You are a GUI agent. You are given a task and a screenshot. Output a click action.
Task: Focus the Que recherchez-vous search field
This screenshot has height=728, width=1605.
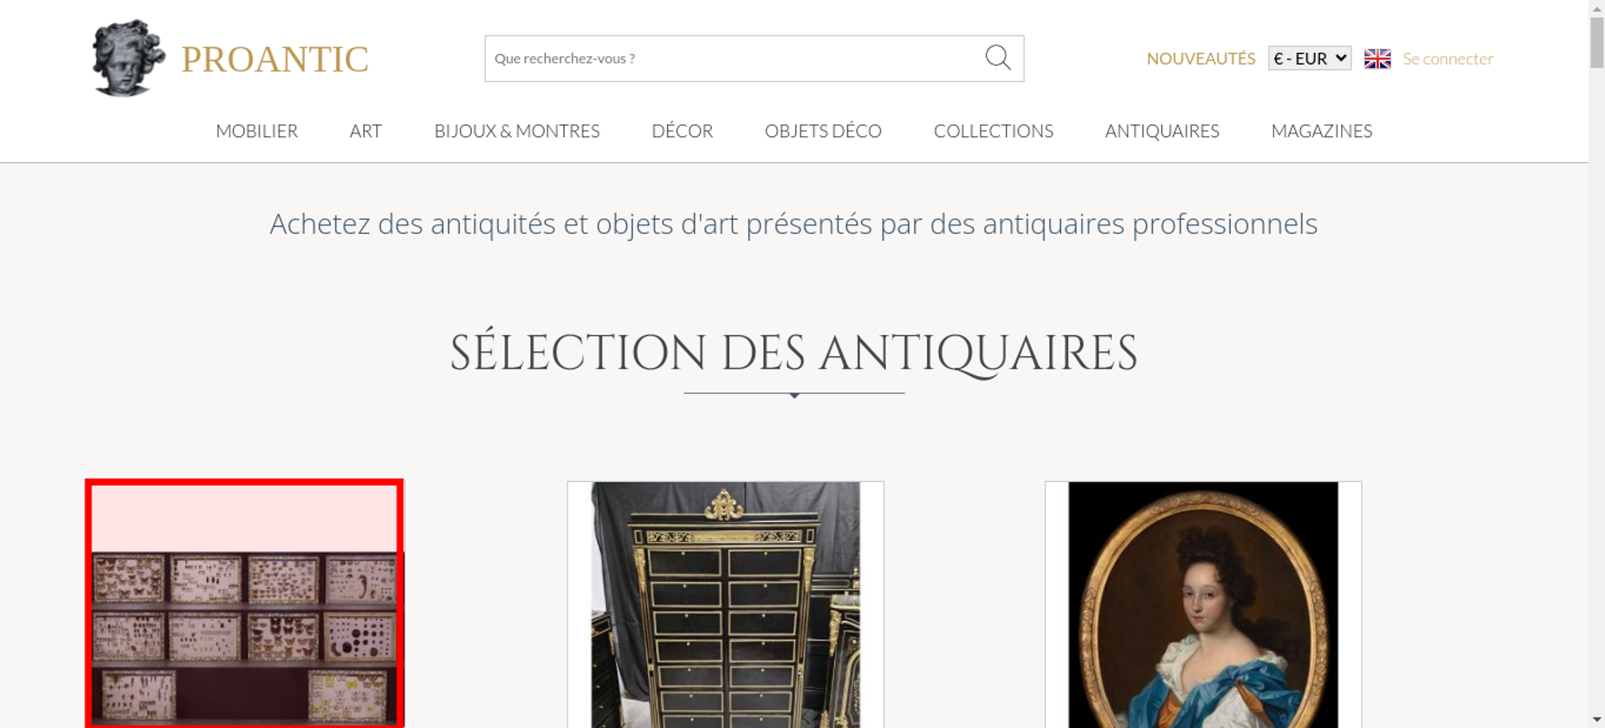point(734,59)
